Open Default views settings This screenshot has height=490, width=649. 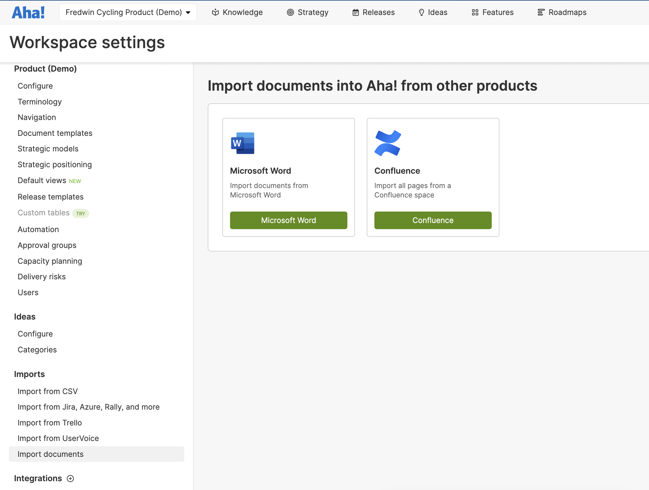click(x=42, y=180)
